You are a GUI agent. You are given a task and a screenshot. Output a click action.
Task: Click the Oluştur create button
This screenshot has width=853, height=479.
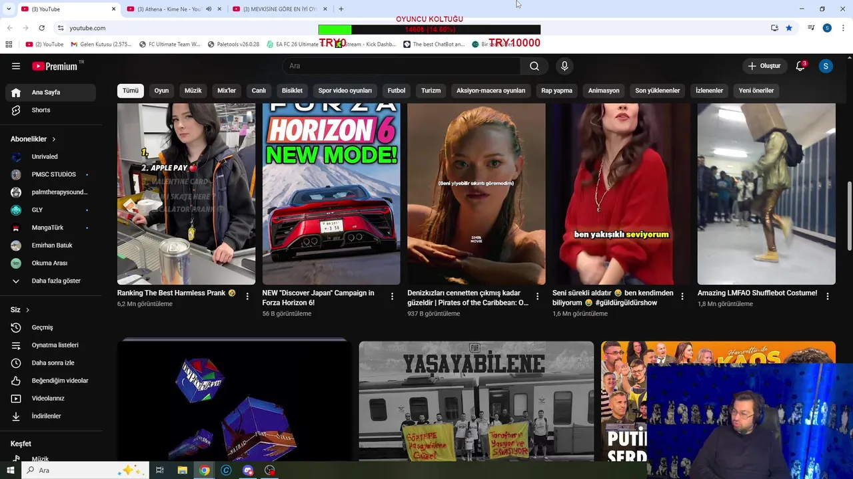pyautogui.click(x=764, y=66)
